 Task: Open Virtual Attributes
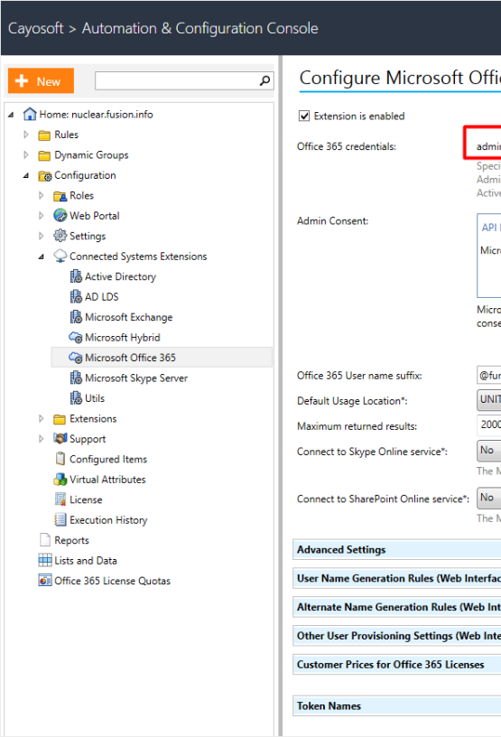point(107,480)
